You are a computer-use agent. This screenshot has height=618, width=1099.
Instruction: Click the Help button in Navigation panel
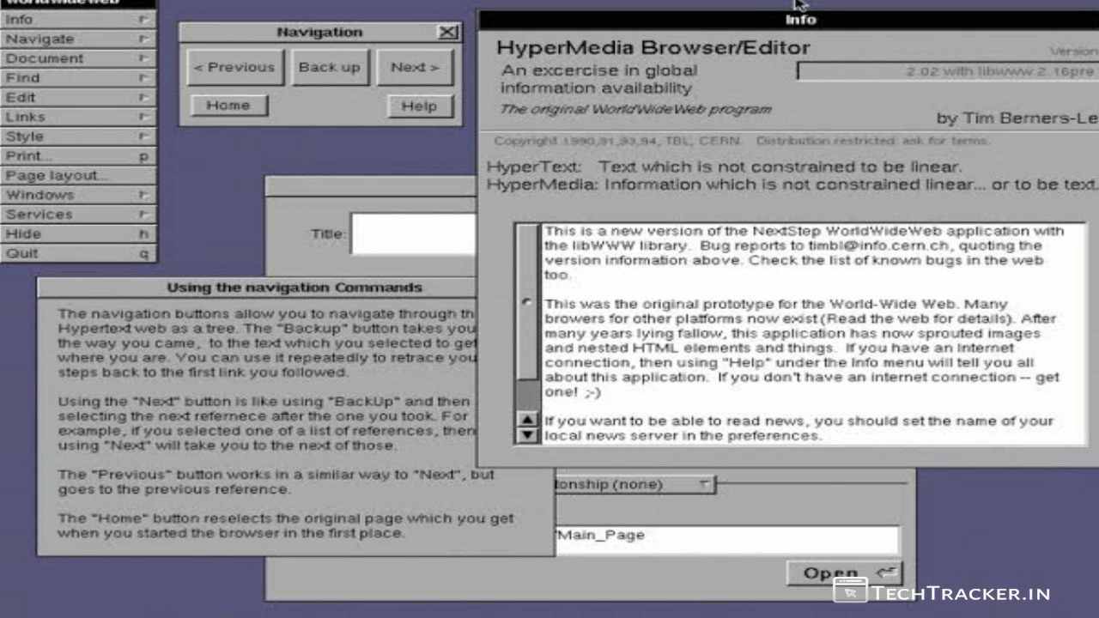click(x=419, y=106)
